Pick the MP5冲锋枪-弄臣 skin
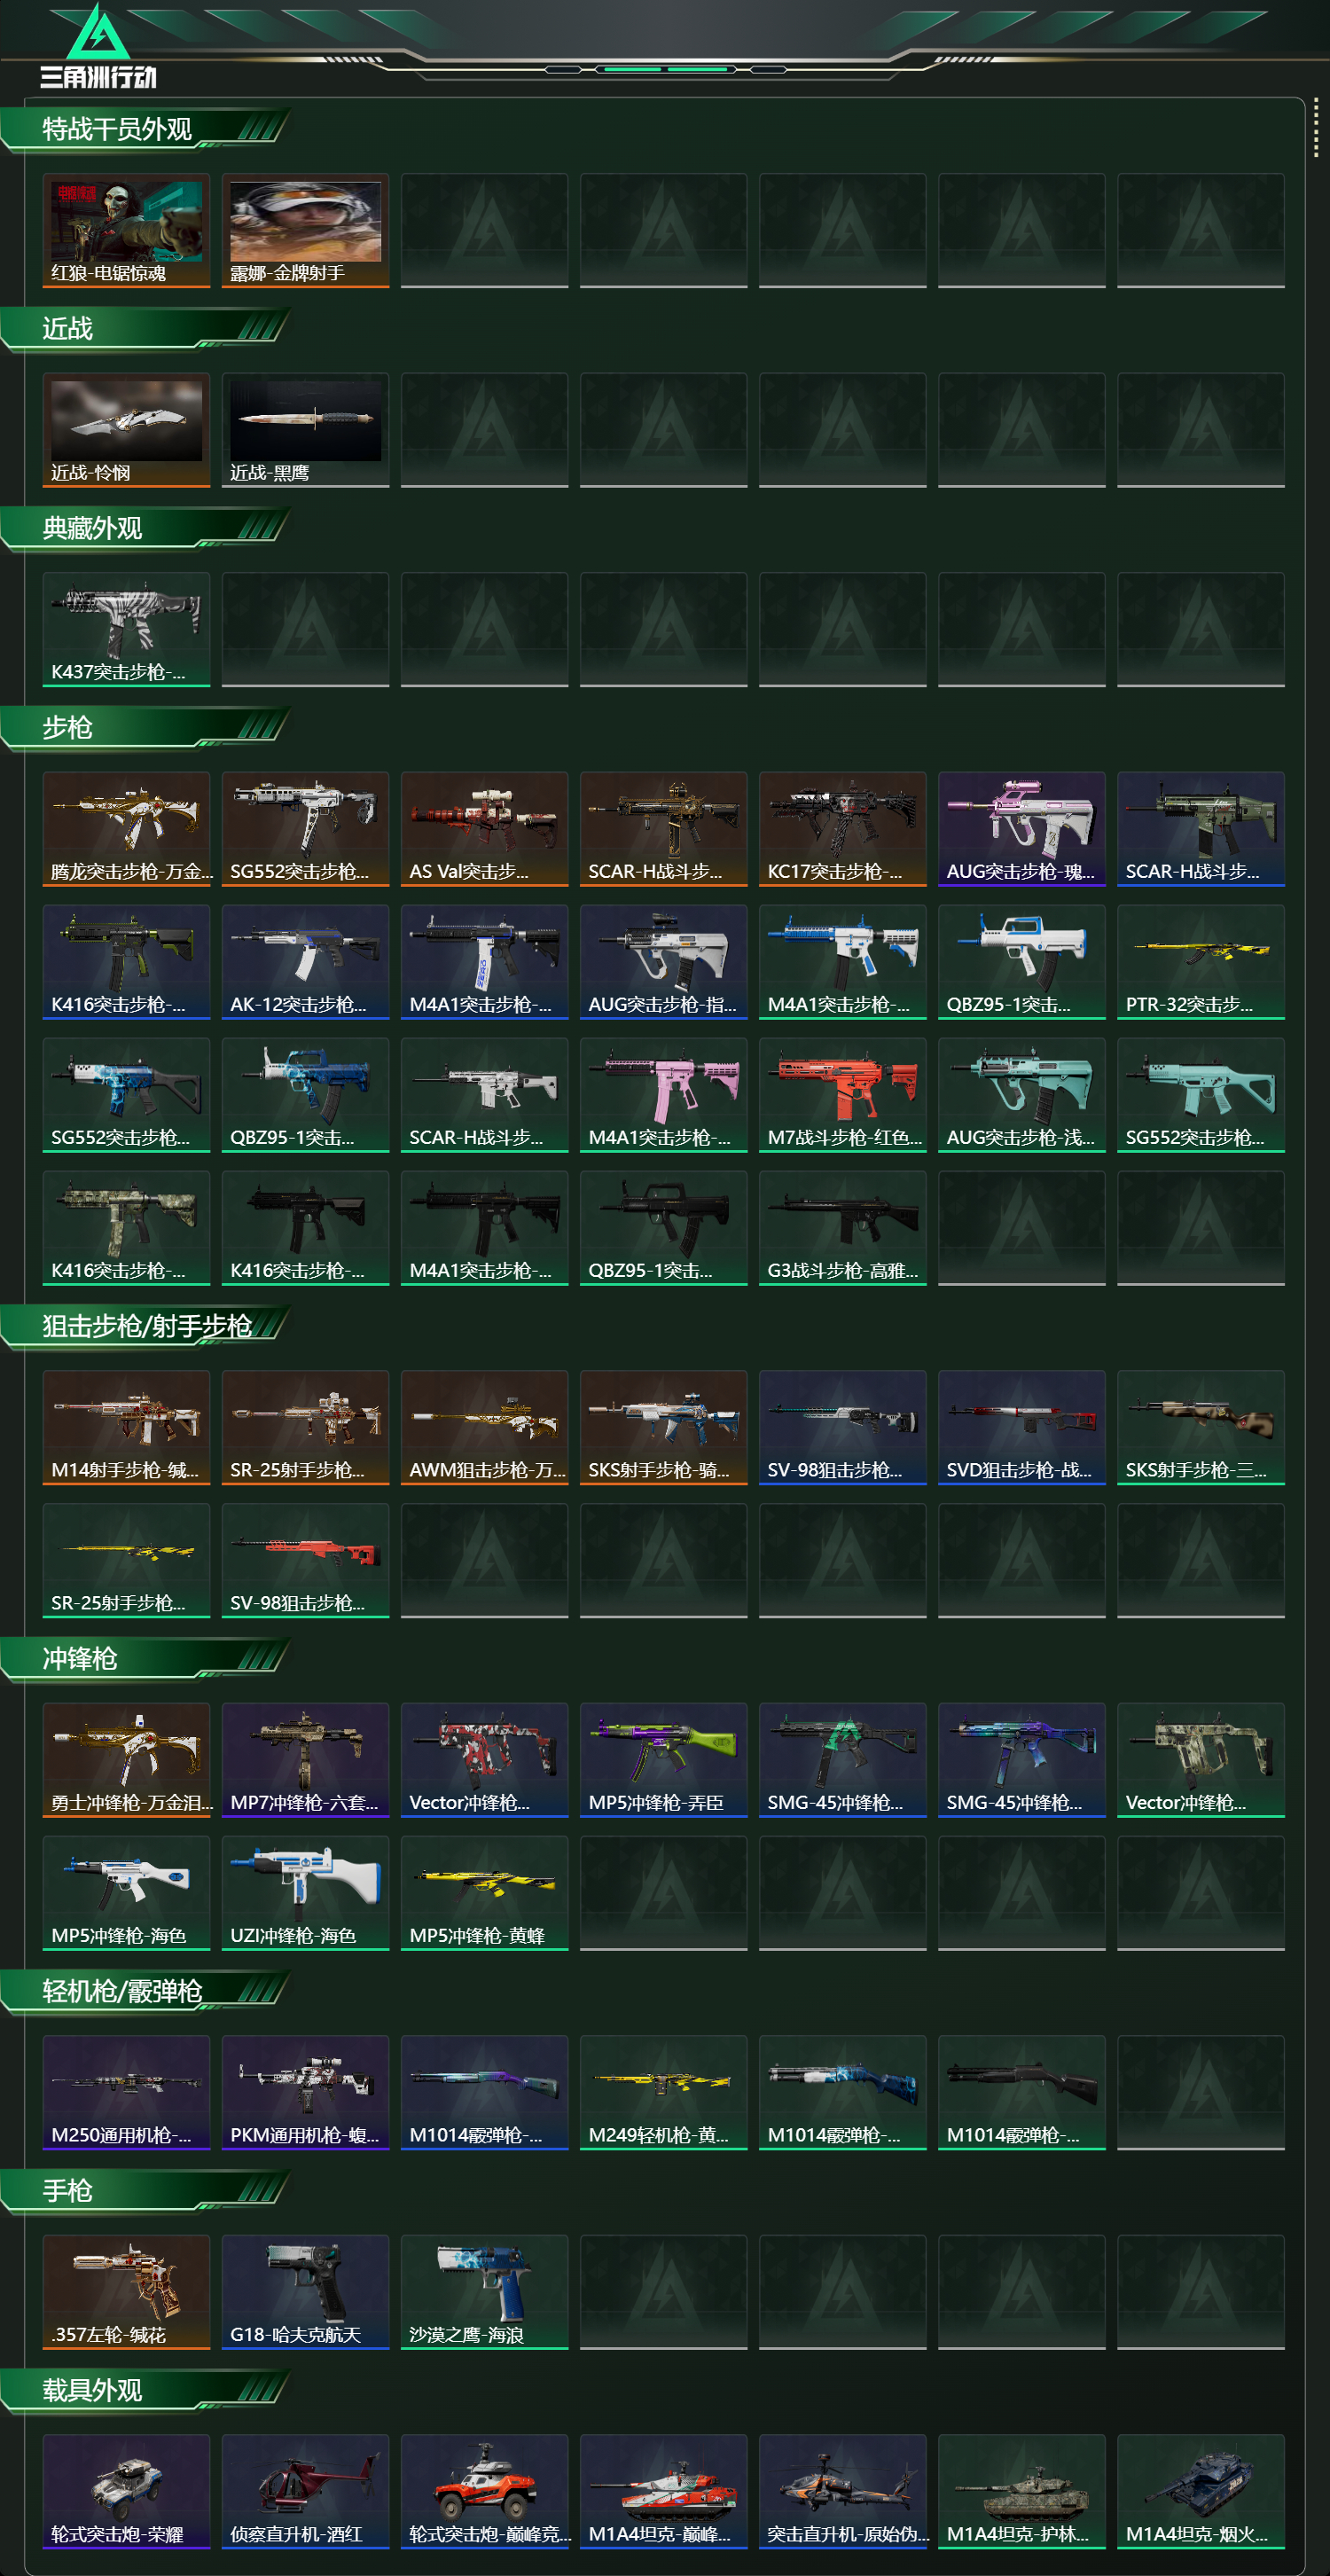 663,1759
